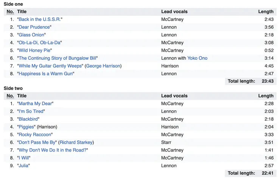Open the "Dear Prudence" song link
This screenshot has width=280, height=178.
34,27
